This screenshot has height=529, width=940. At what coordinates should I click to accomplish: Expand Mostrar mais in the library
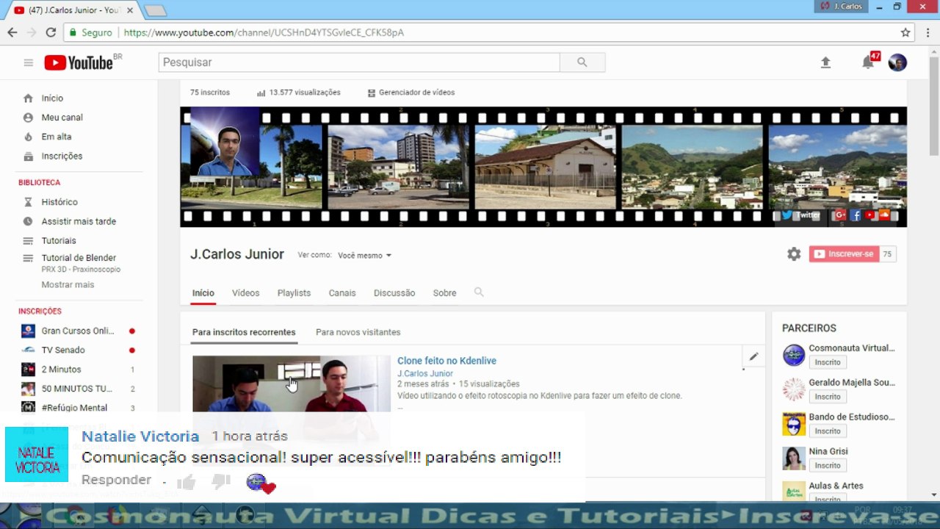tap(68, 285)
